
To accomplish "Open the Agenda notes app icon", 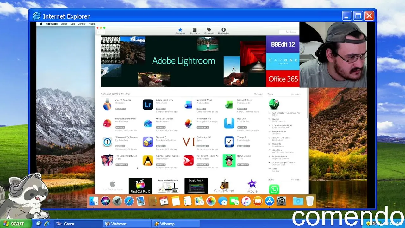I will pos(148,161).
